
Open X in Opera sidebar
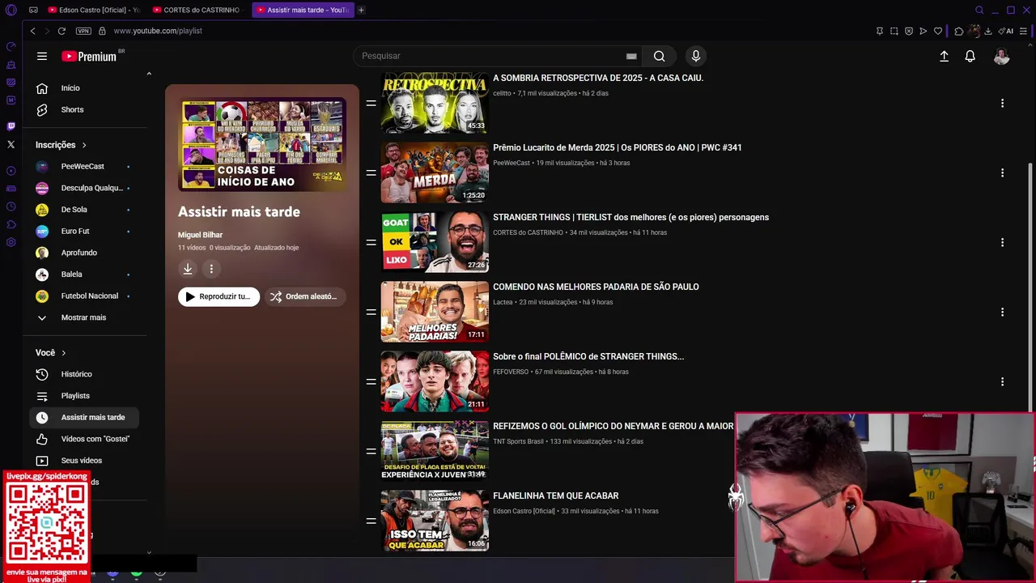[11, 144]
